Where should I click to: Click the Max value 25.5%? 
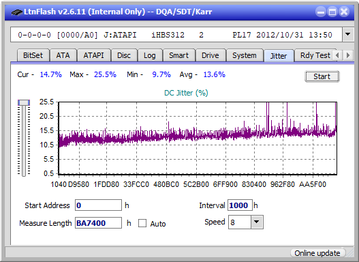(x=105, y=74)
